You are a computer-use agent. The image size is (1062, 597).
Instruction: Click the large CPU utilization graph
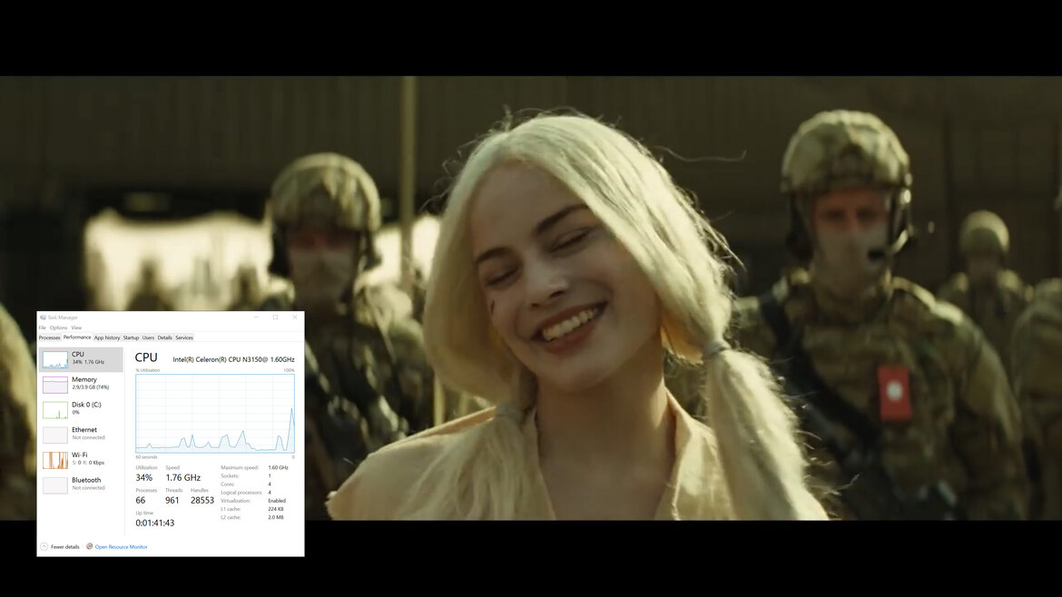(x=215, y=413)
